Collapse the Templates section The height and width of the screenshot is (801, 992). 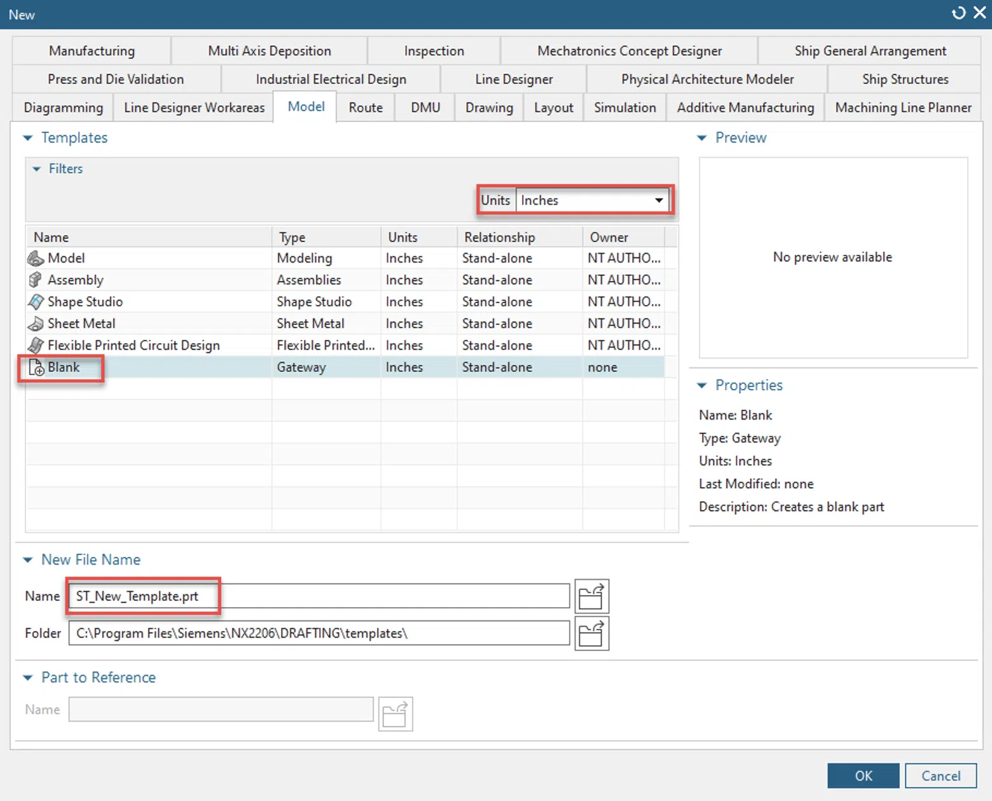(x=27, y=138)
